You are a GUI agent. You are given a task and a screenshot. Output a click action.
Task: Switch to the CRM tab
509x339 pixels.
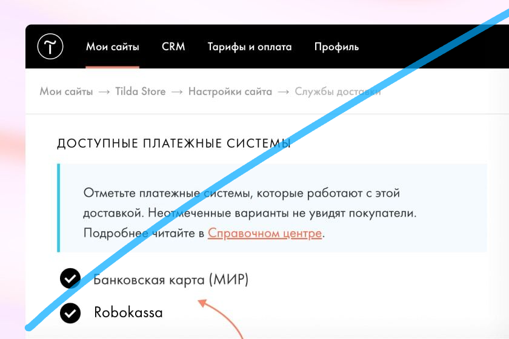(173, 47)
